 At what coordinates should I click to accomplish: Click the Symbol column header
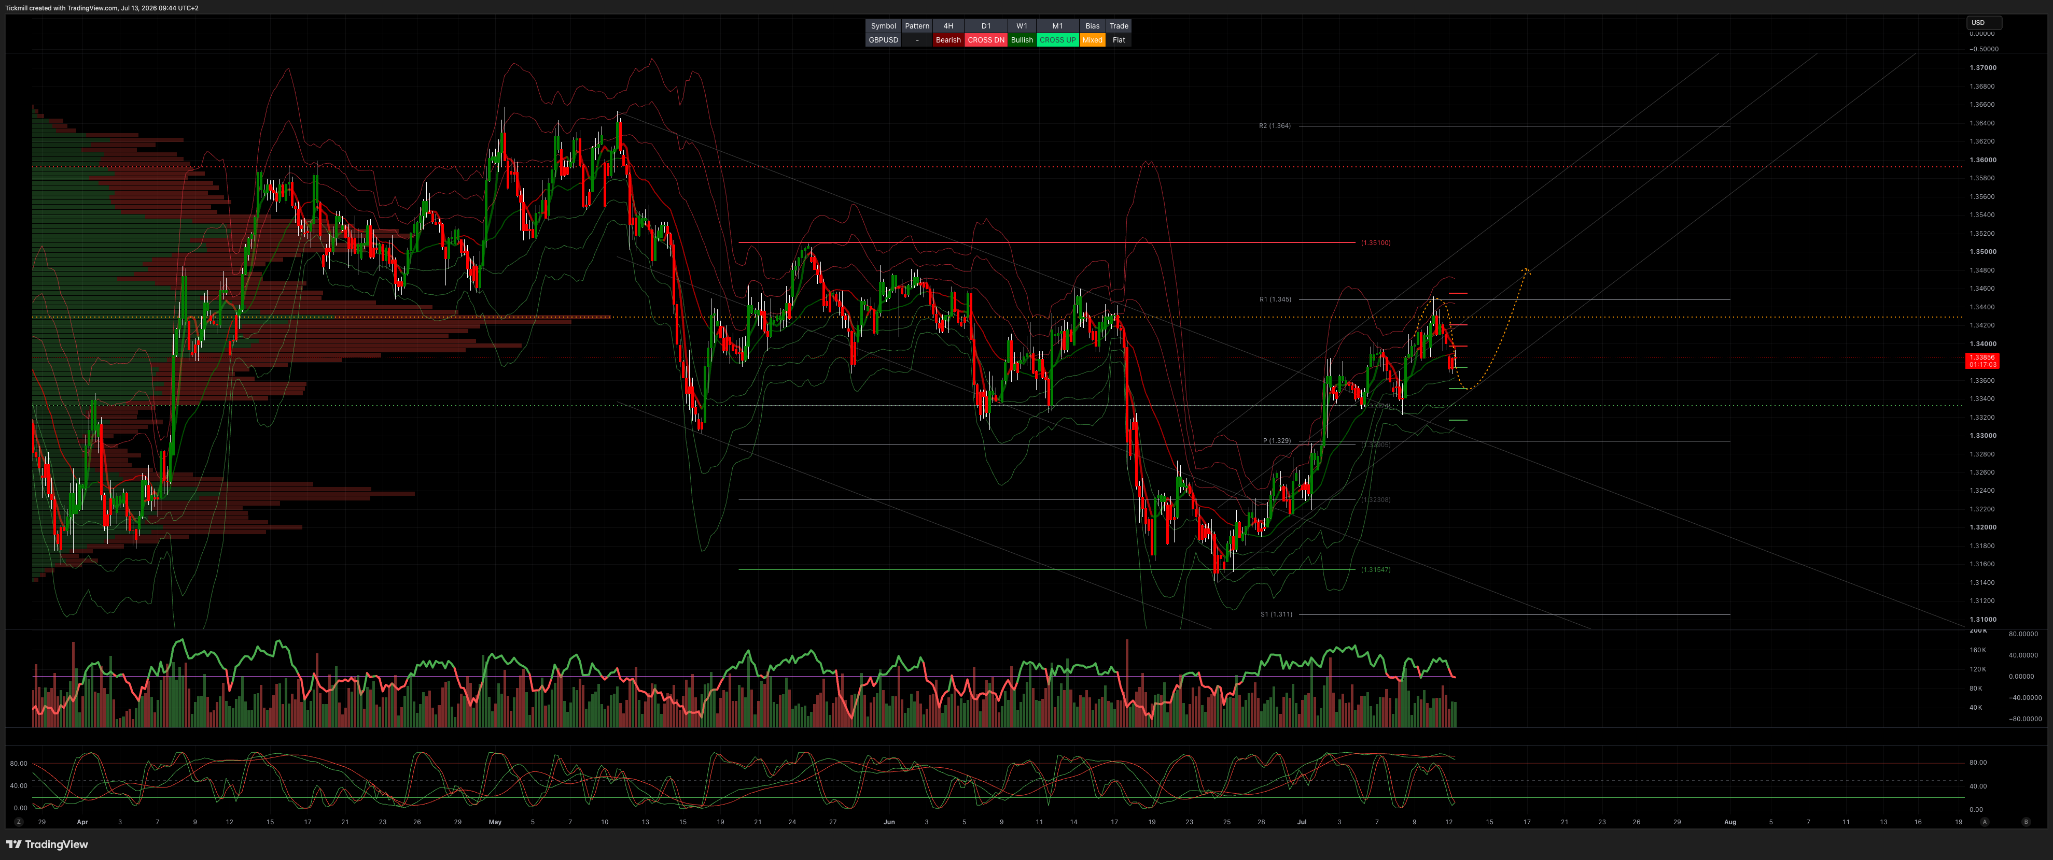(x=883, y=26)
